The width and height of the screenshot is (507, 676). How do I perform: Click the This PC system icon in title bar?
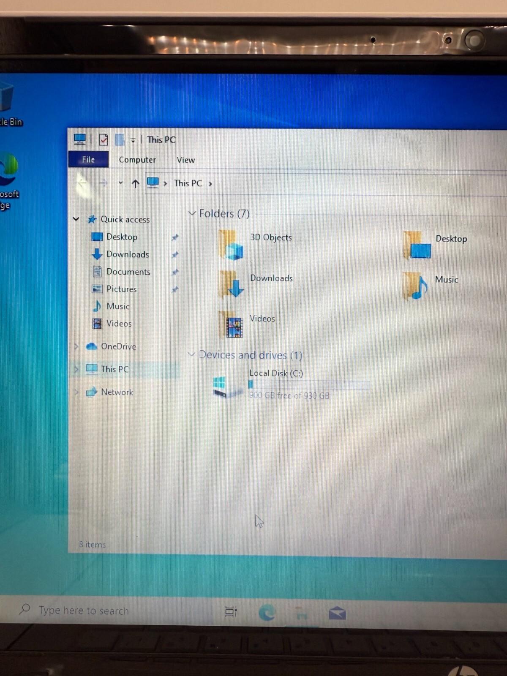pos(79,139)
